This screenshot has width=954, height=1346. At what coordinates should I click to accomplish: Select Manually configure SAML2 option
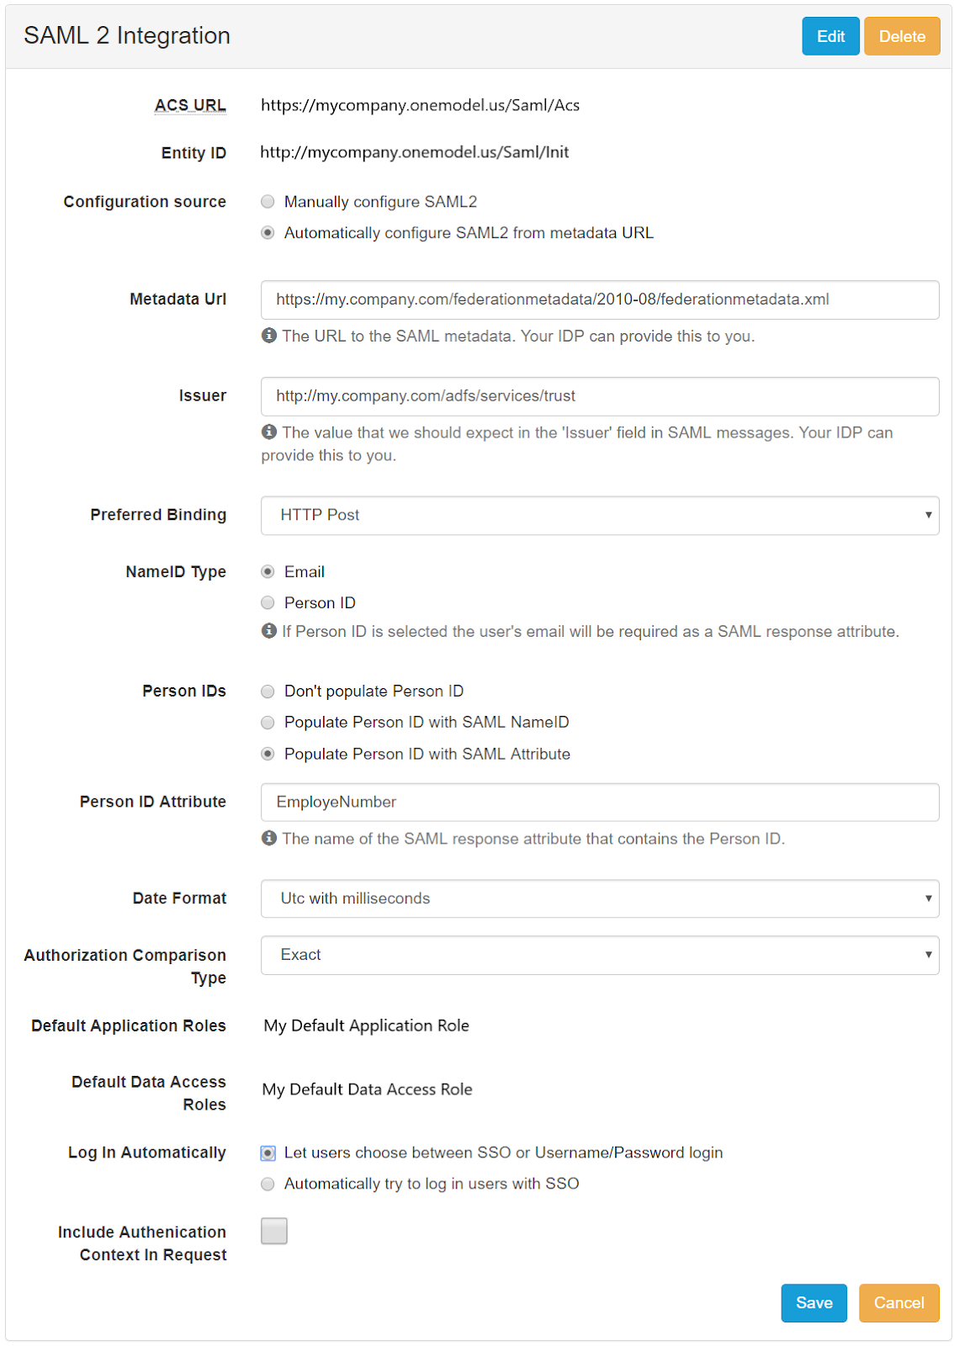[268, 202]
